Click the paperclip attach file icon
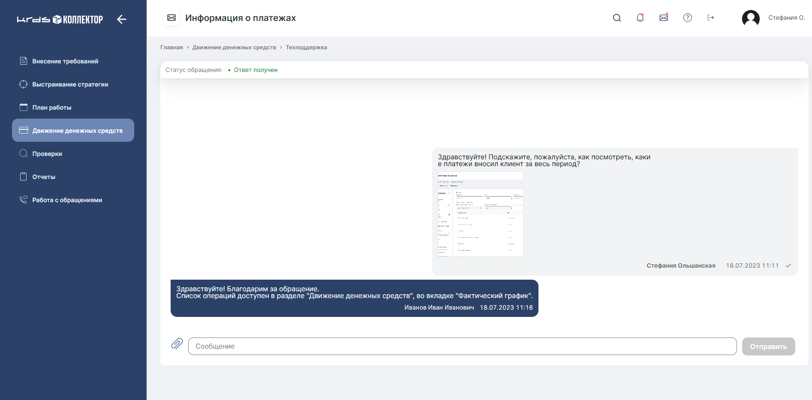The width and height of the screenshot is (812, 400). tap(177, 344)
